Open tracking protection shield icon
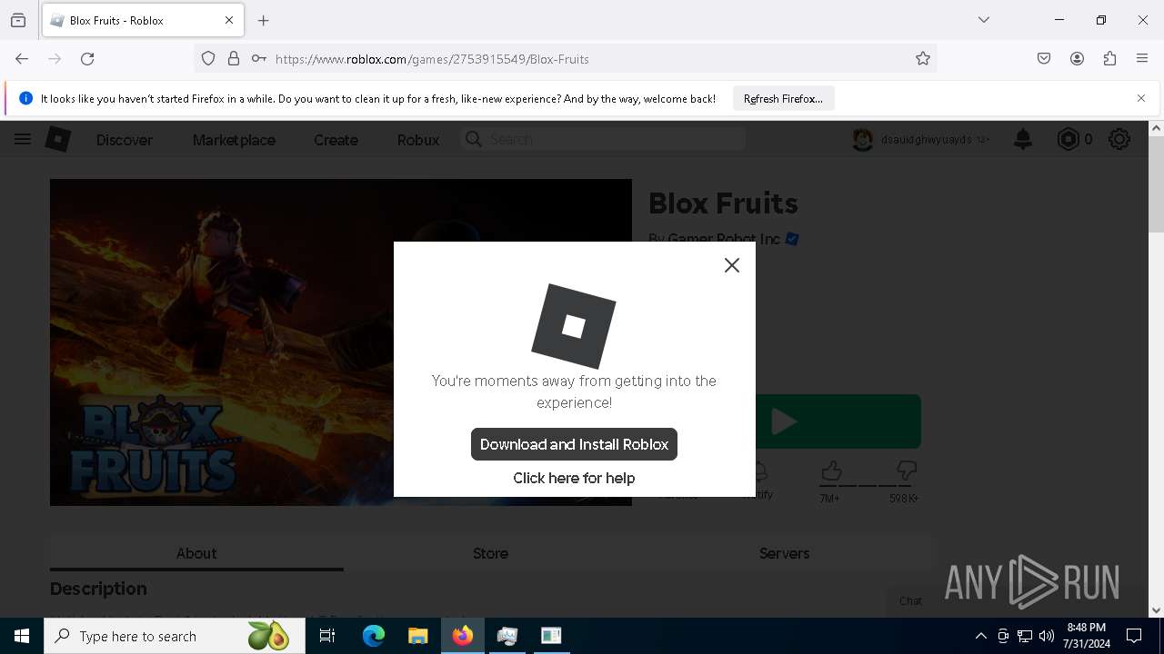 [x=208, y=58]
